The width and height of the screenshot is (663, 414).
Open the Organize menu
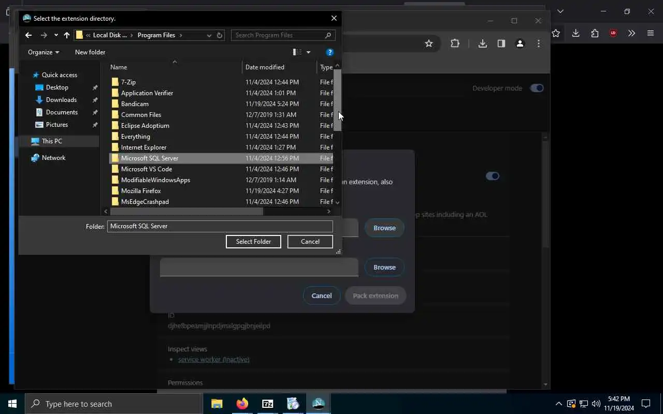44,52
